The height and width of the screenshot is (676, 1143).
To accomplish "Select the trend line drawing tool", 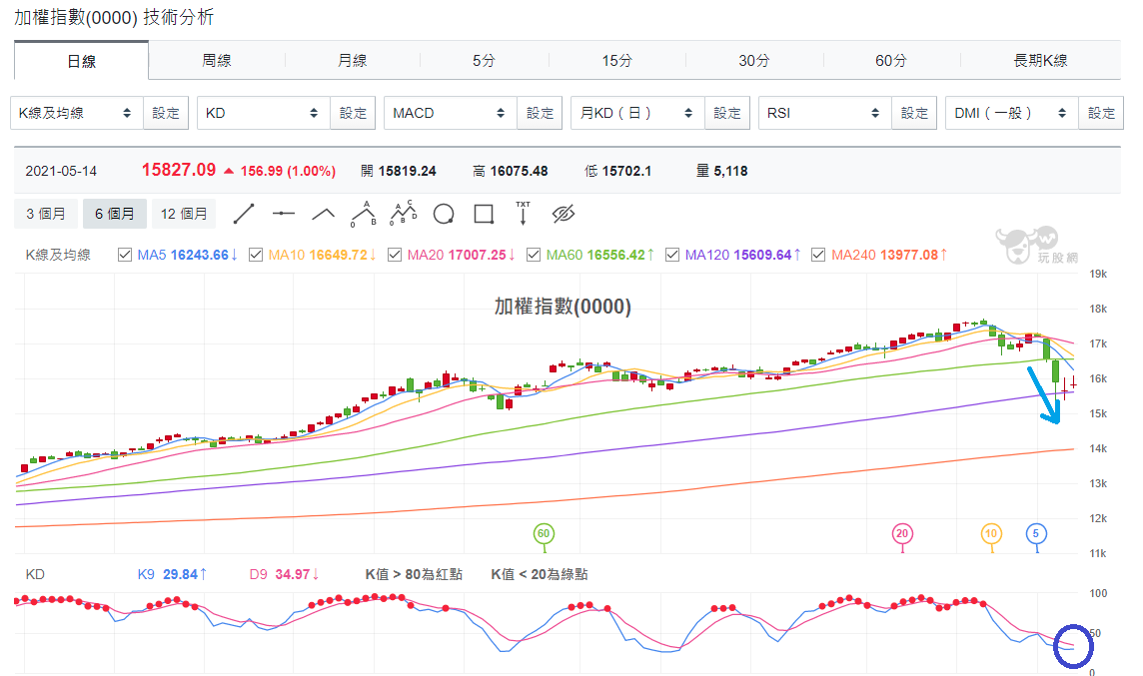I will (244, 214).
